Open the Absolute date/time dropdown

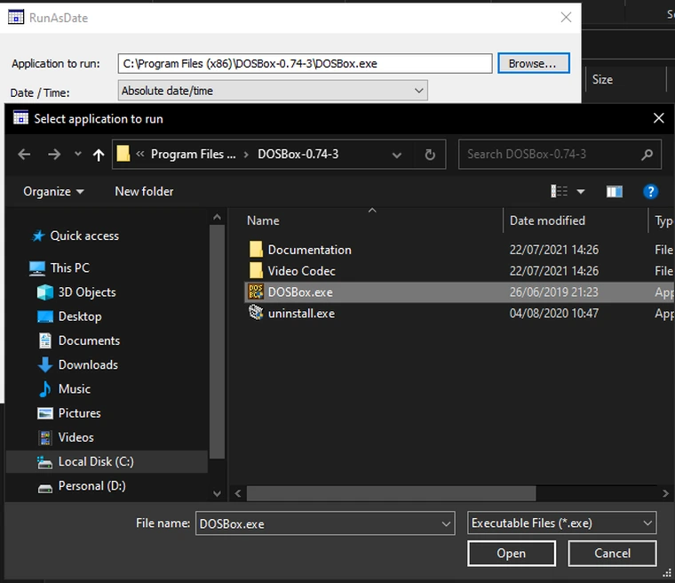tap(273, 91)
